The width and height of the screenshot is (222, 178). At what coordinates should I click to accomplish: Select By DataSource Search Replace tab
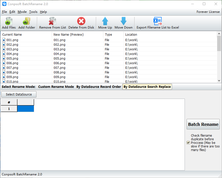[147, 87]
